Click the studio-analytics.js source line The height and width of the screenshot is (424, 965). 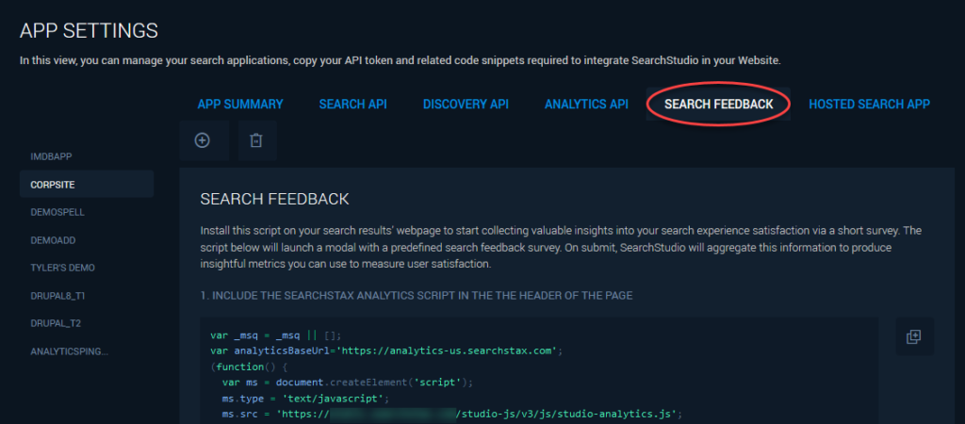[x=452, y=414]
